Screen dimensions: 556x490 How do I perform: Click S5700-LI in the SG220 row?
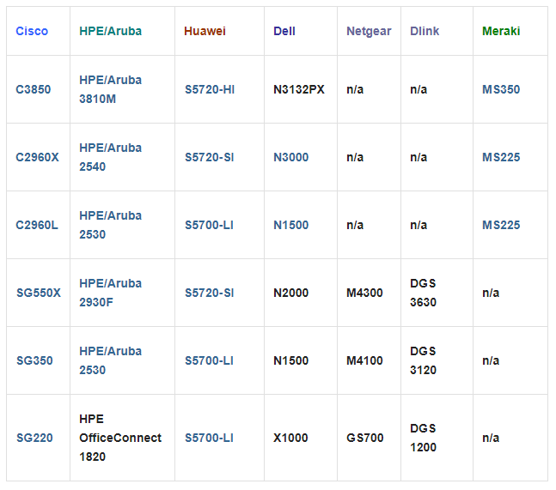point(209,438)
